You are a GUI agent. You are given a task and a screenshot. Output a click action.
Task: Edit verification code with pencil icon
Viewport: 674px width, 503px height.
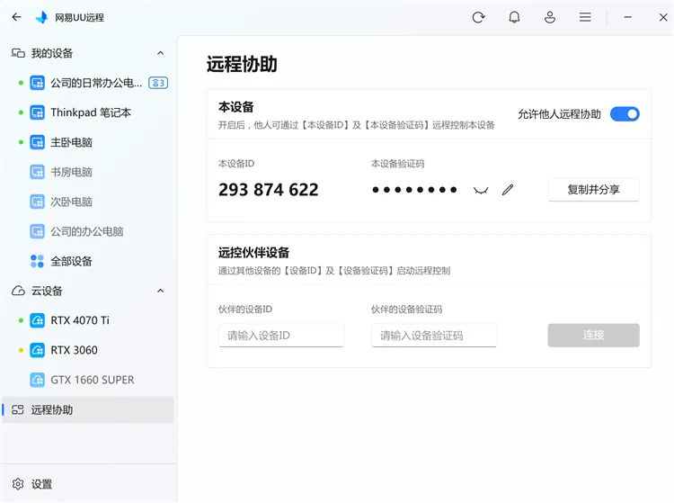508,189
